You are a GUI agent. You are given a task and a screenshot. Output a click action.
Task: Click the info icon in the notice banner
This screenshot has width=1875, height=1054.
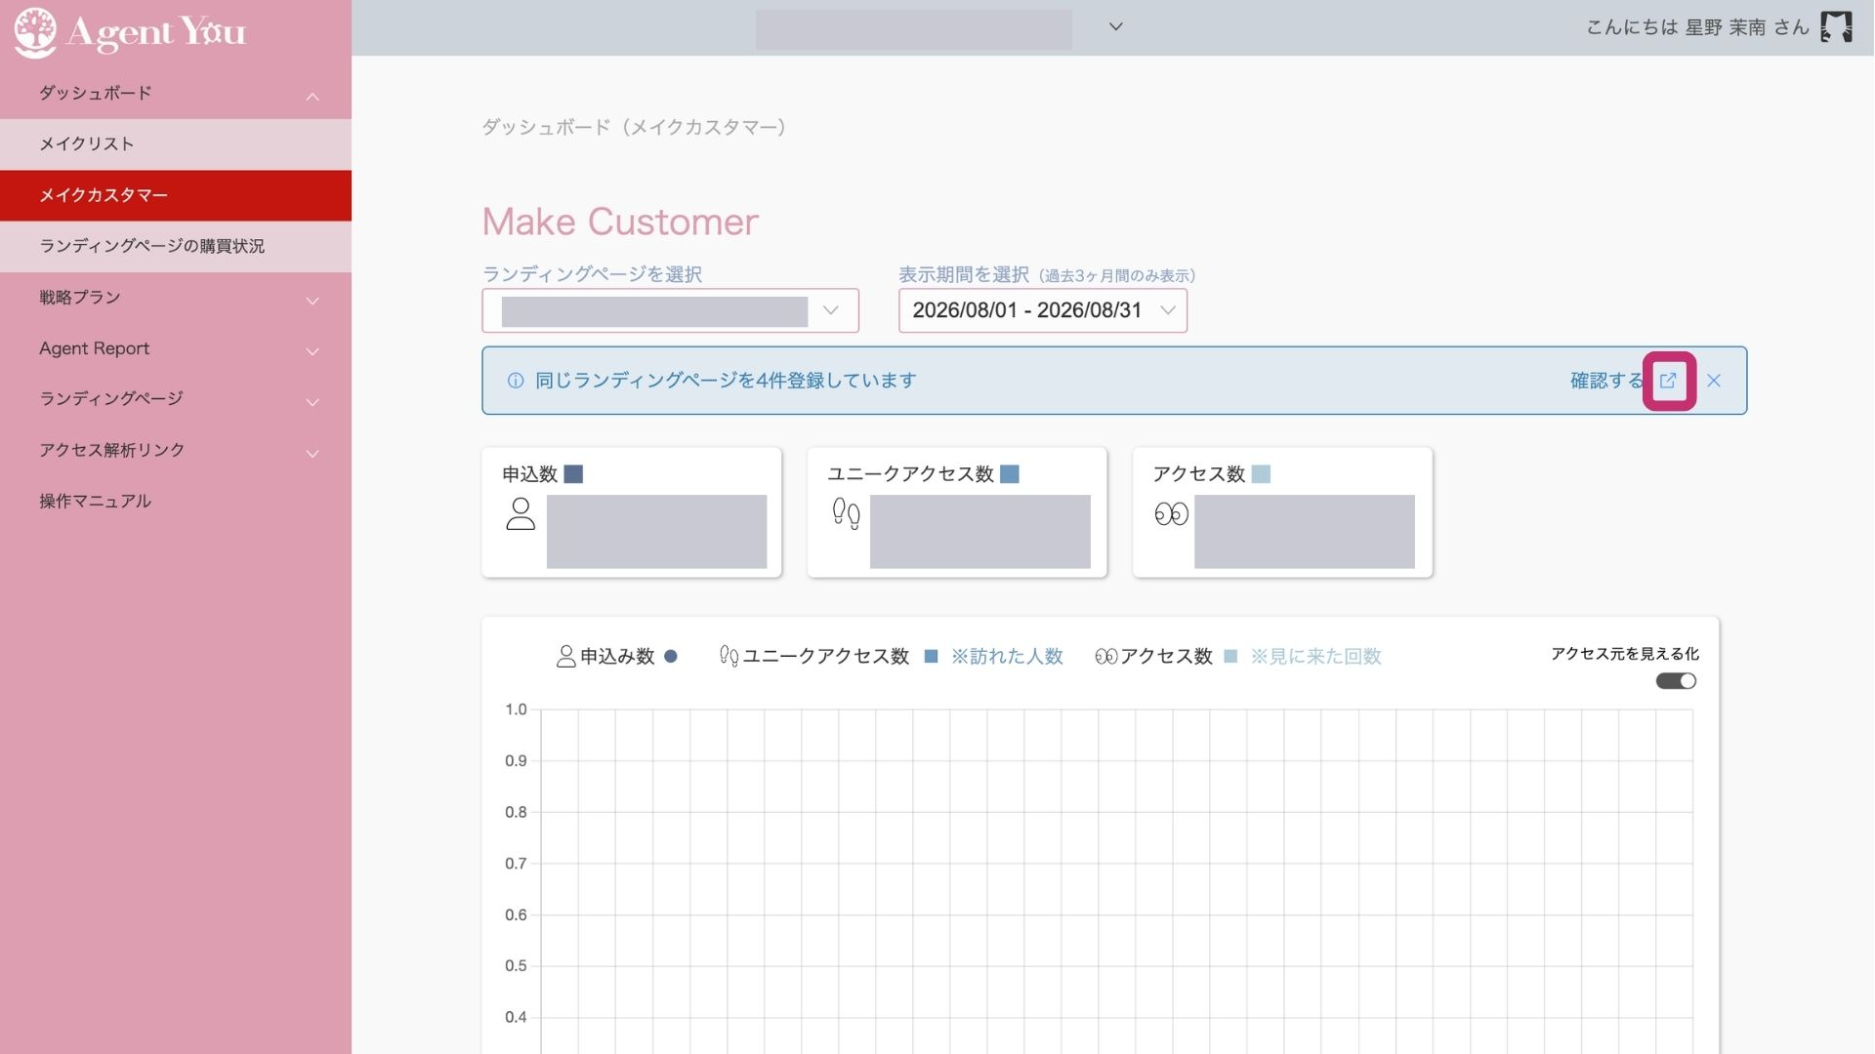pyautogui.click(x=516, y=381)
